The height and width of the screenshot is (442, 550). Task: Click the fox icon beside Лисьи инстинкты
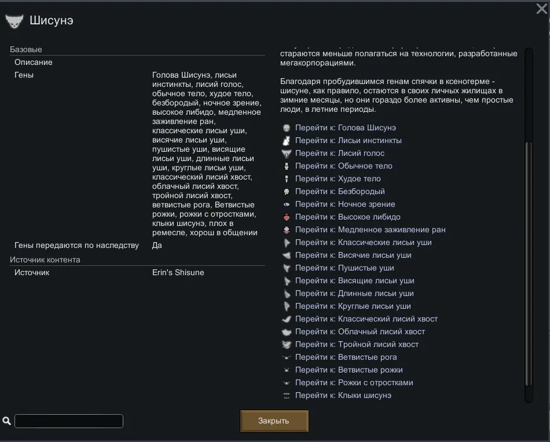(x=286, y=141)
